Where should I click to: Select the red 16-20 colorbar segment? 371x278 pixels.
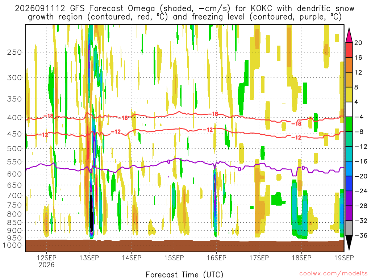coord(349,50)
